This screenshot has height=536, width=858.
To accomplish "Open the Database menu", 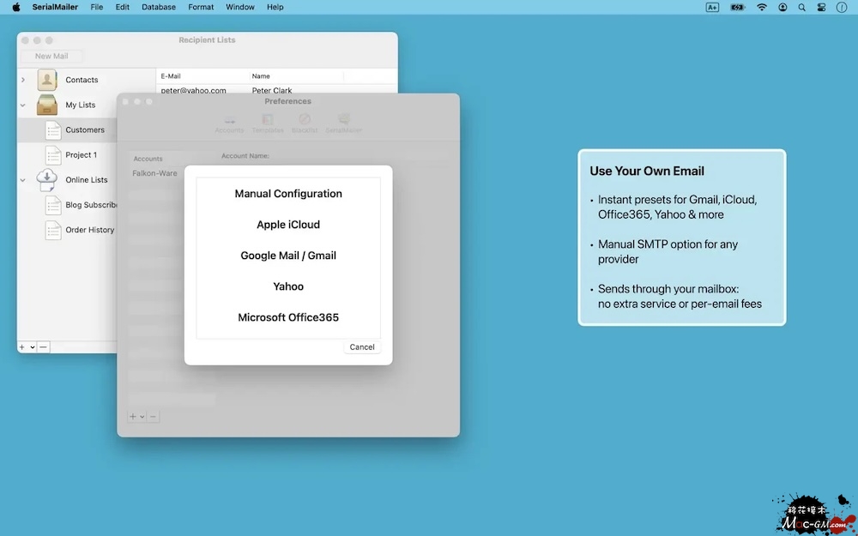I will pyautogui.click(x=159, y=7).
